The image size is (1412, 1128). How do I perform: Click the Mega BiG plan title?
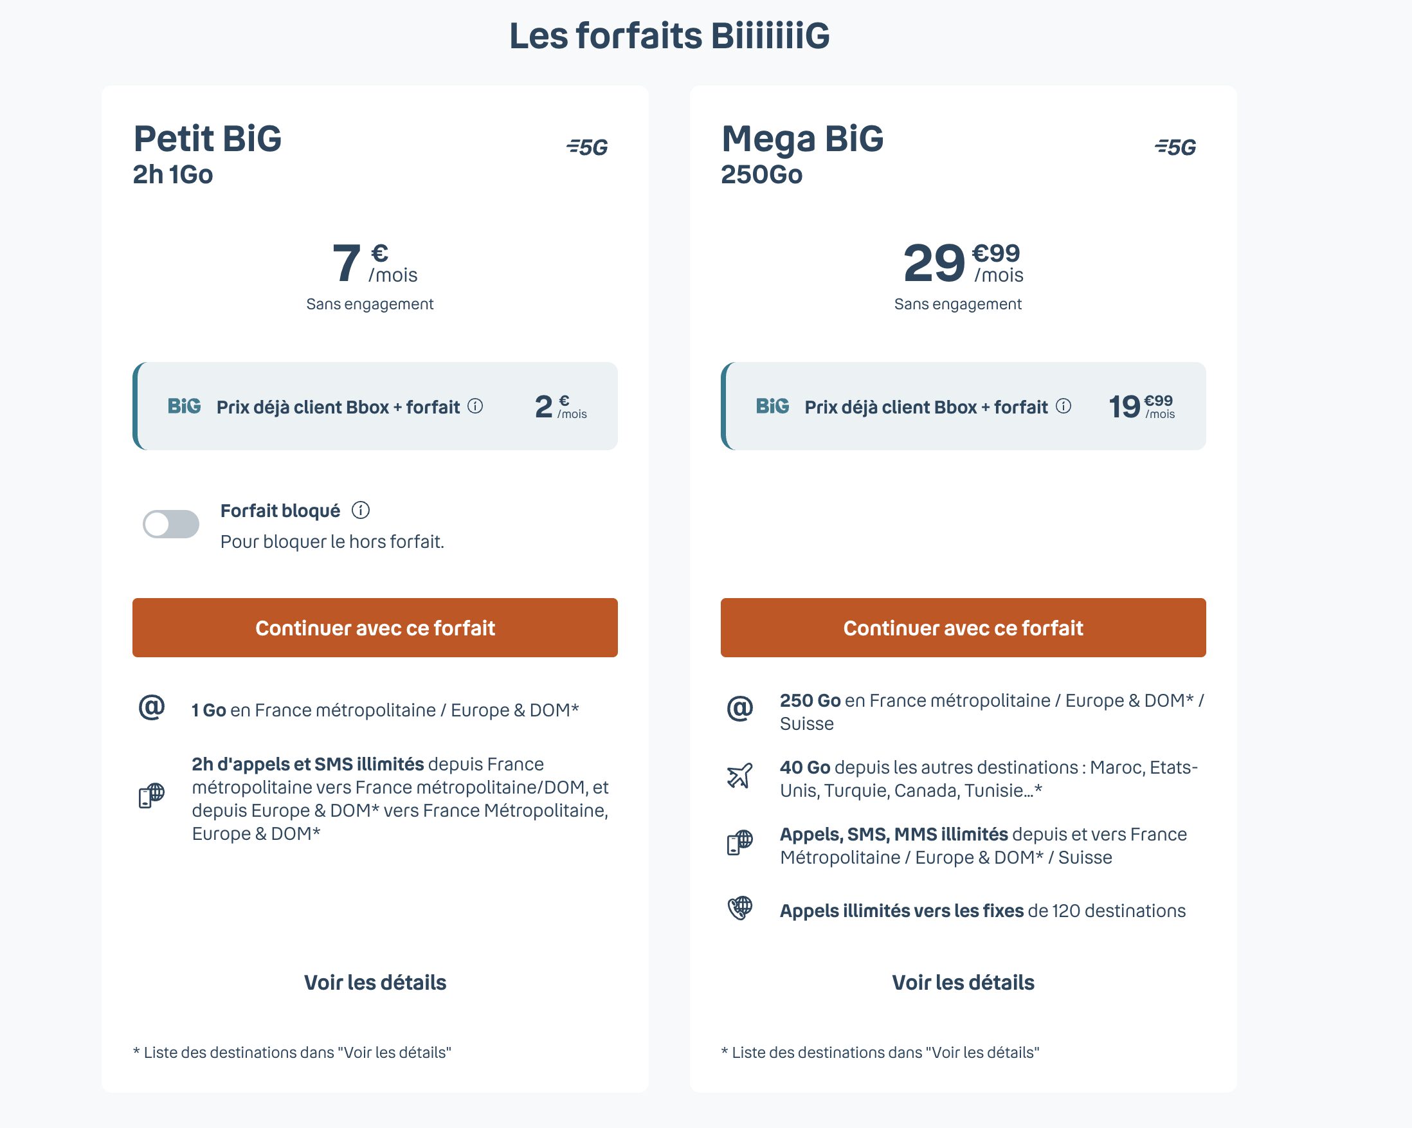[x=802, y=139]
